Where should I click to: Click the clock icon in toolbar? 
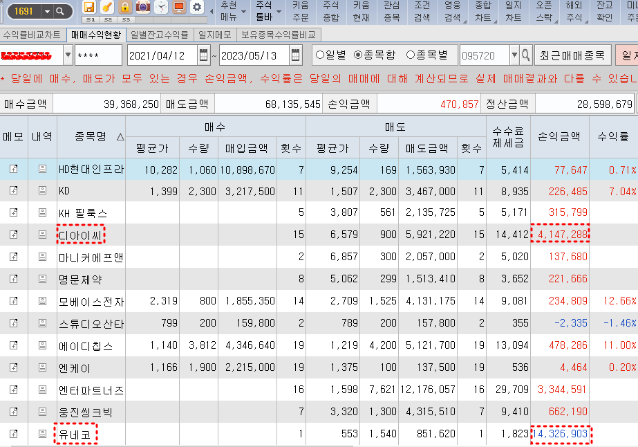click(161, 7)
